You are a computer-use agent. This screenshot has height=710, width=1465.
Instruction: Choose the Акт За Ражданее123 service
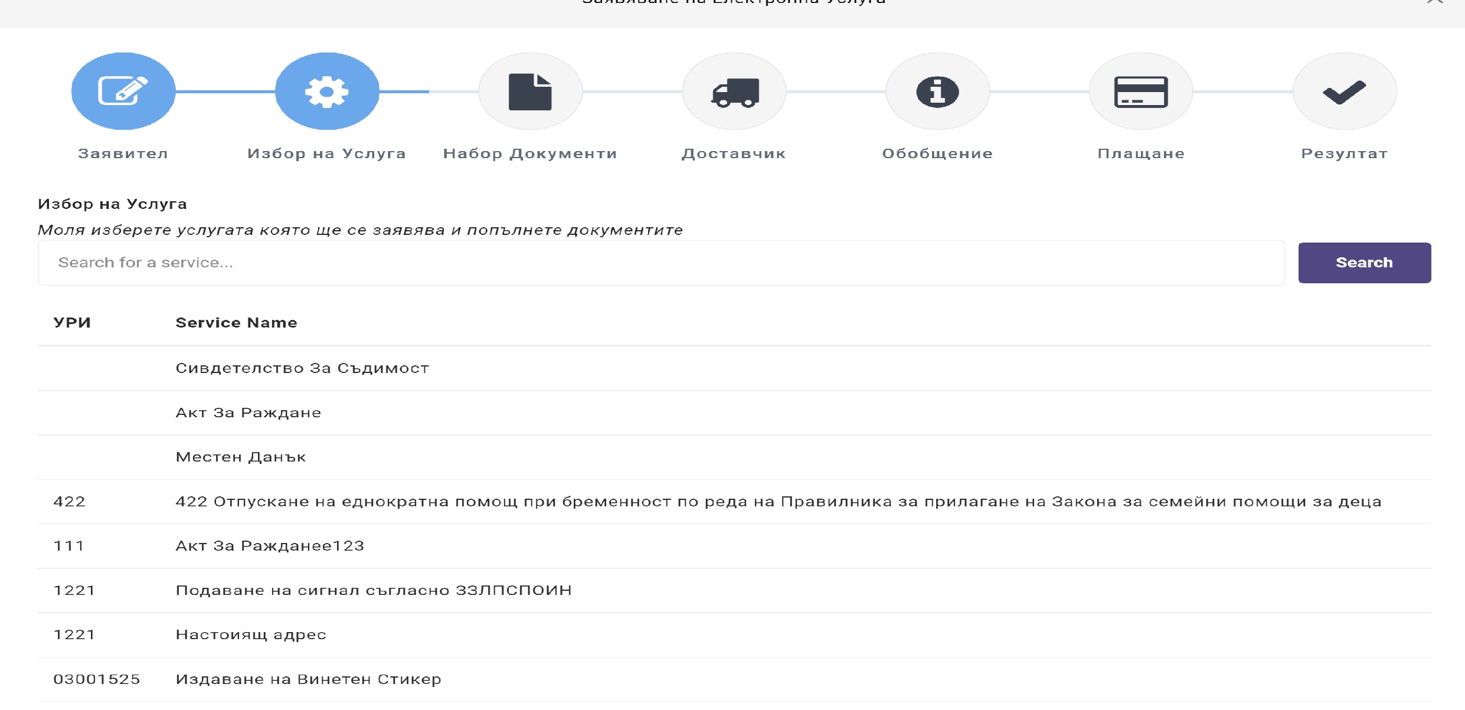coord(270,546)
